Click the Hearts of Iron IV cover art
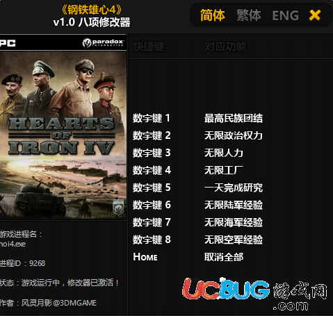Screen dimensions: 333x316 tap(63, 135)
